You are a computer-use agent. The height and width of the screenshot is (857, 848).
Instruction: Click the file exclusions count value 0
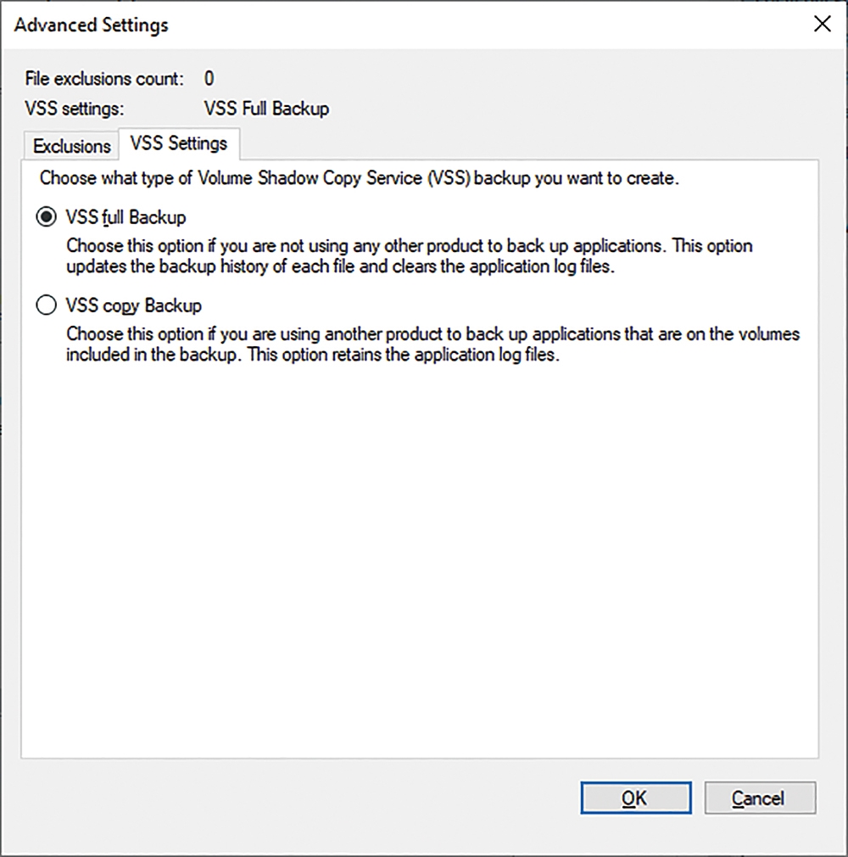pyautogui.click(x=209, y=79)
